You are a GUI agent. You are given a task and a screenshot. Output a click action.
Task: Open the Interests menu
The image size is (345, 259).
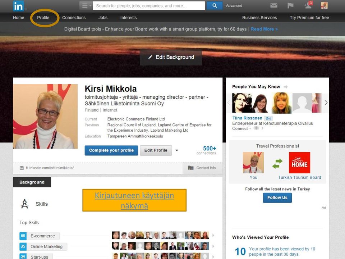click(129, 18)
